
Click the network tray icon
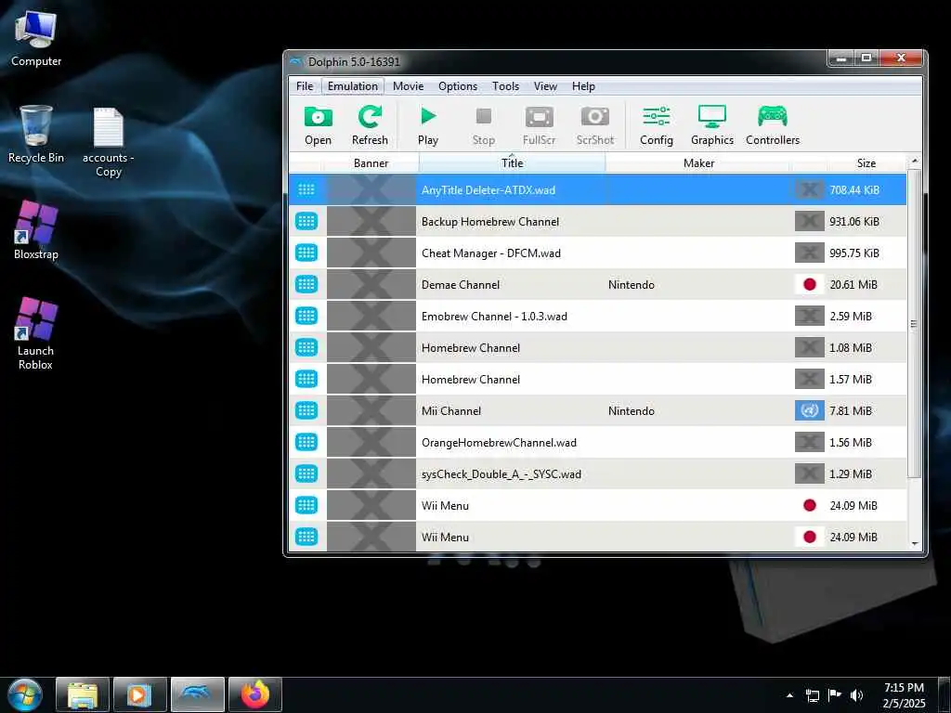click(813, 695)
